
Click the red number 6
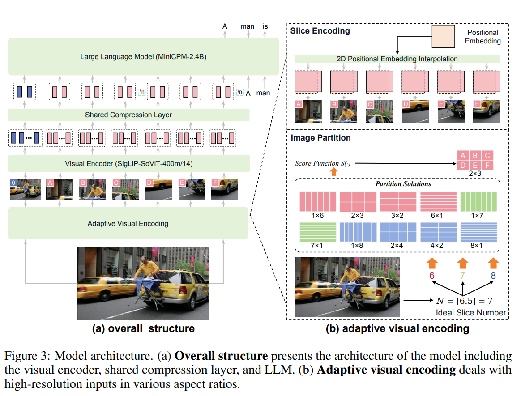pyautogui.click(x=432, y=275)
